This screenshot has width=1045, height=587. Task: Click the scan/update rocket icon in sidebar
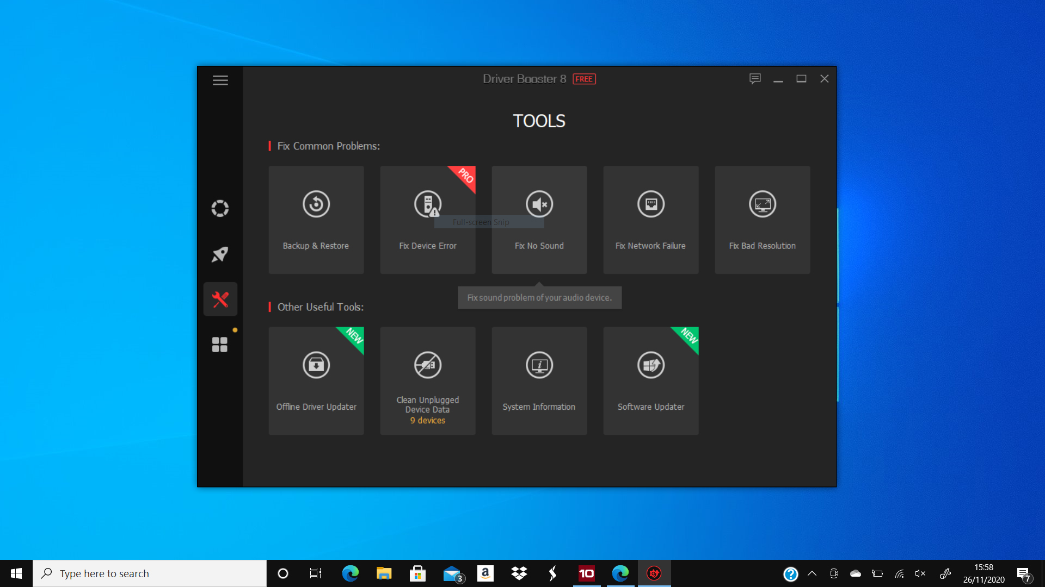(x=220, y=254)
